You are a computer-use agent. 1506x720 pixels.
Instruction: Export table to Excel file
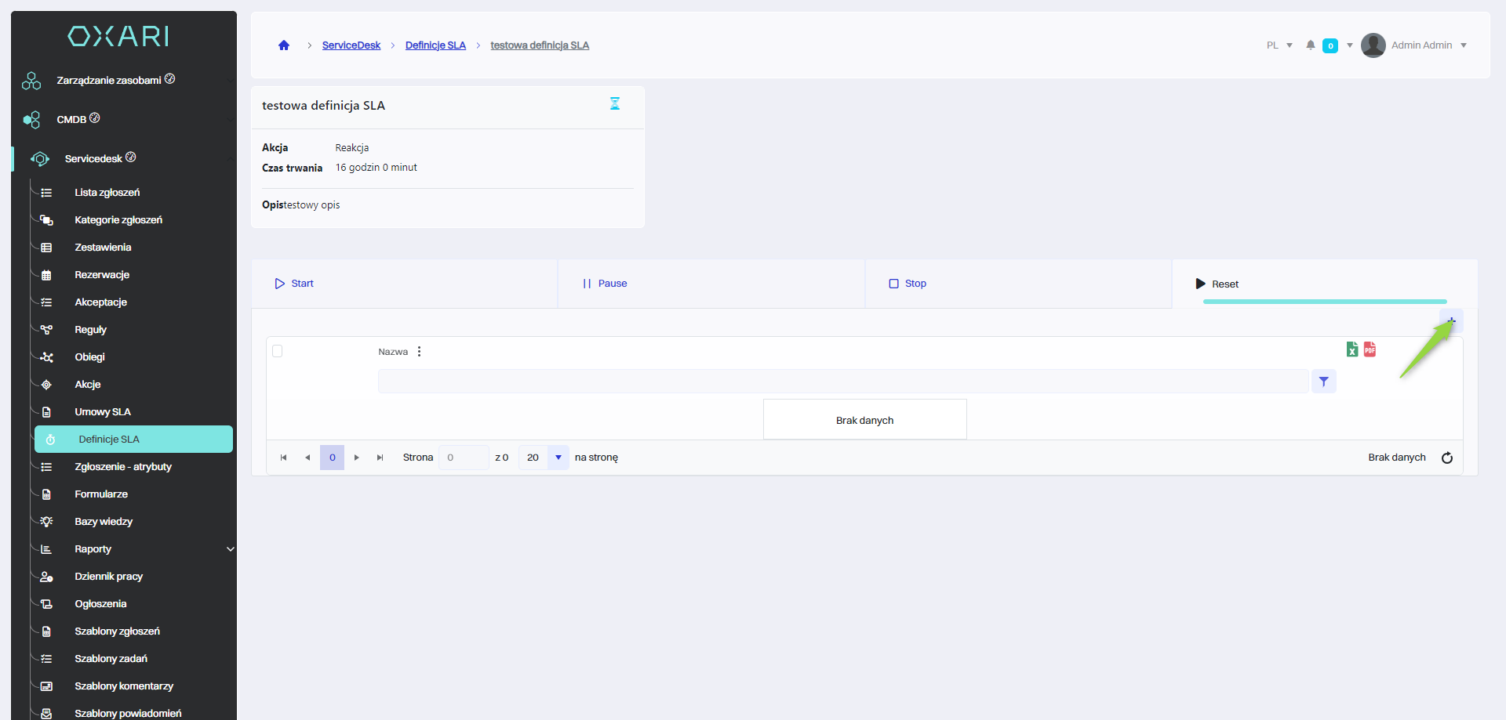coord(1352,349)
